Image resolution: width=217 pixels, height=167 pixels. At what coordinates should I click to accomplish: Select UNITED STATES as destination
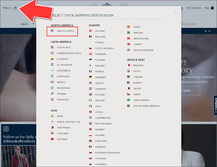(65, 31)
